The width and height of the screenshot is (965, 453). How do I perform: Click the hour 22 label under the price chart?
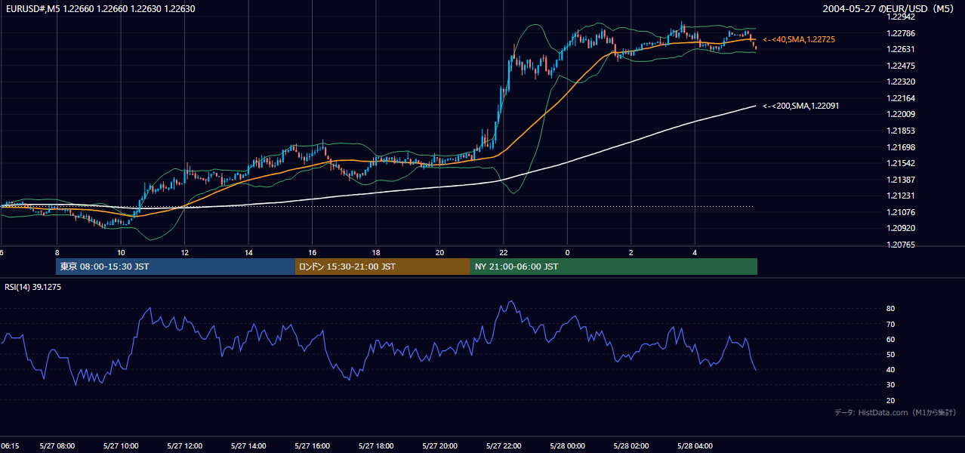coord(504,252)
